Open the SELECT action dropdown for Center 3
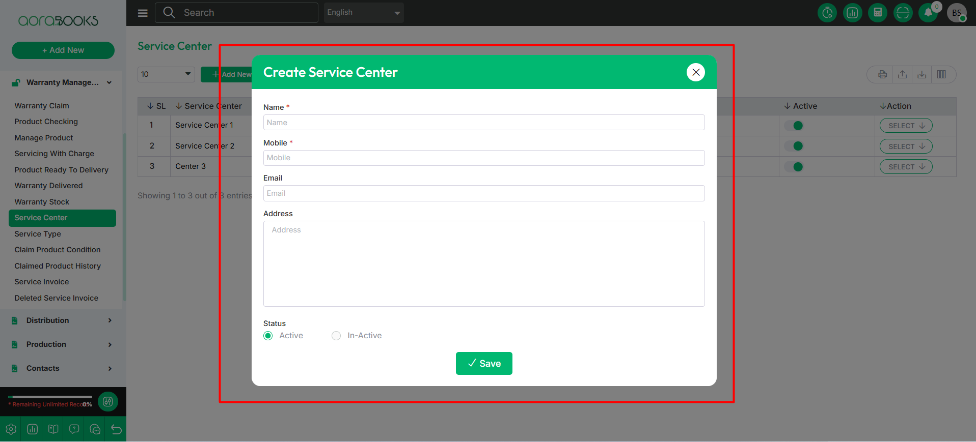 pyautogui.click(x=906, y=167)
